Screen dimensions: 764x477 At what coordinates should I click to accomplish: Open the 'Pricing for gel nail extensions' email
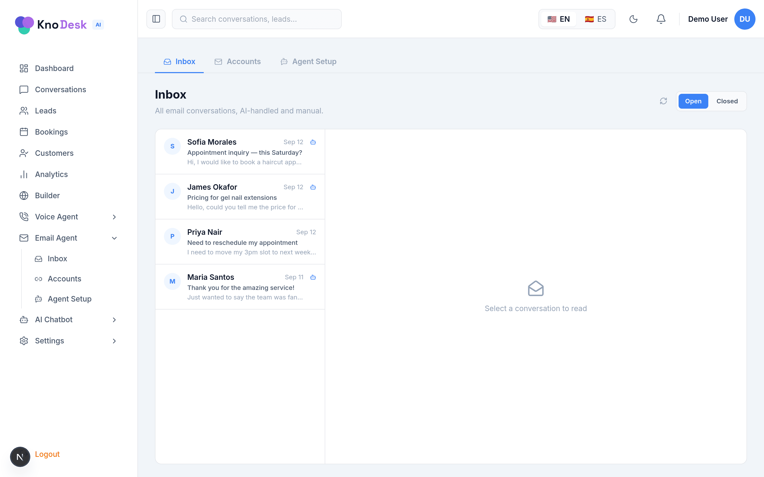240,197
